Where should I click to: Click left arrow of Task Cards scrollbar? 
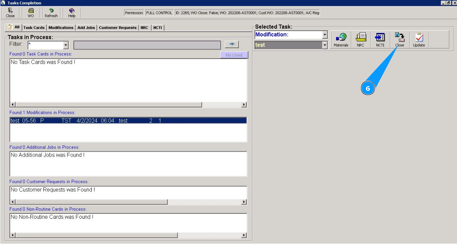13,104
